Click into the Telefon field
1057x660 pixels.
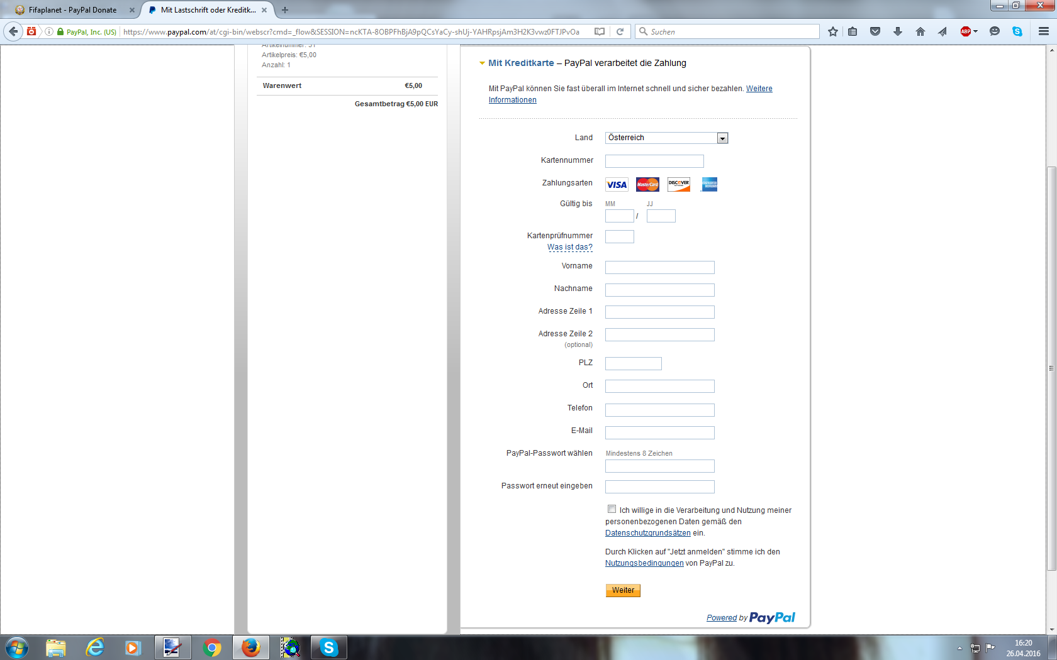click(x=660, y=410)
